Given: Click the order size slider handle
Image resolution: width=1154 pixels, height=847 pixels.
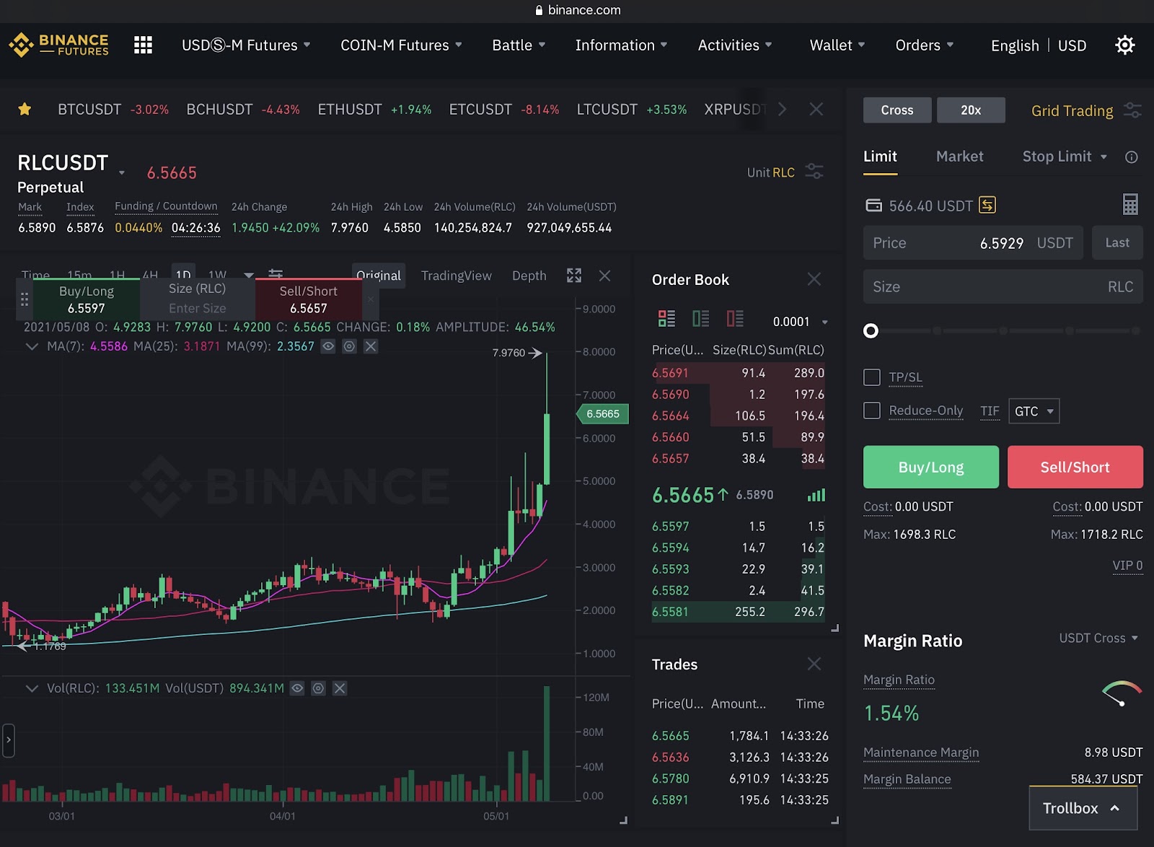Looking at the screenshot, I should (x=871, y=330).
